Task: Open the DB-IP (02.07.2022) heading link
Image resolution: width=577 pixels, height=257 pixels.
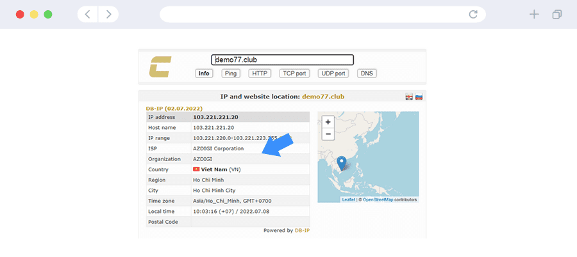Action: click(x=174, y=109)
